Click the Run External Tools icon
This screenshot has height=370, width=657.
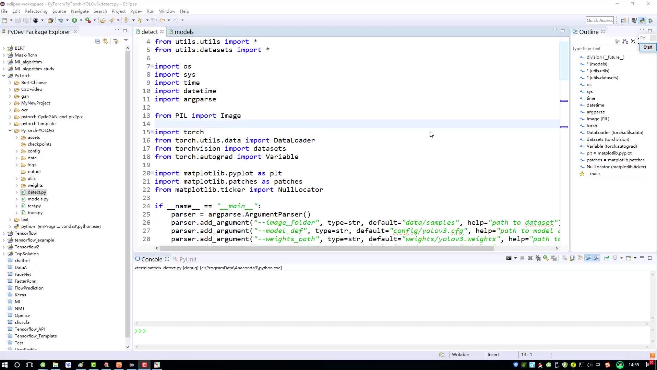(88, 20)
